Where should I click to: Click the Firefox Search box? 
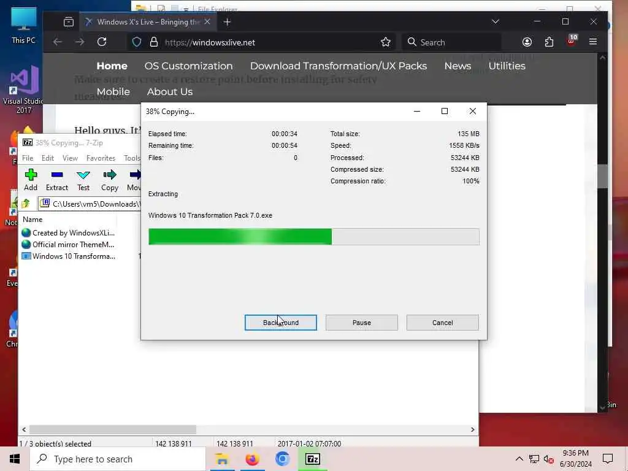pos(452,42)
